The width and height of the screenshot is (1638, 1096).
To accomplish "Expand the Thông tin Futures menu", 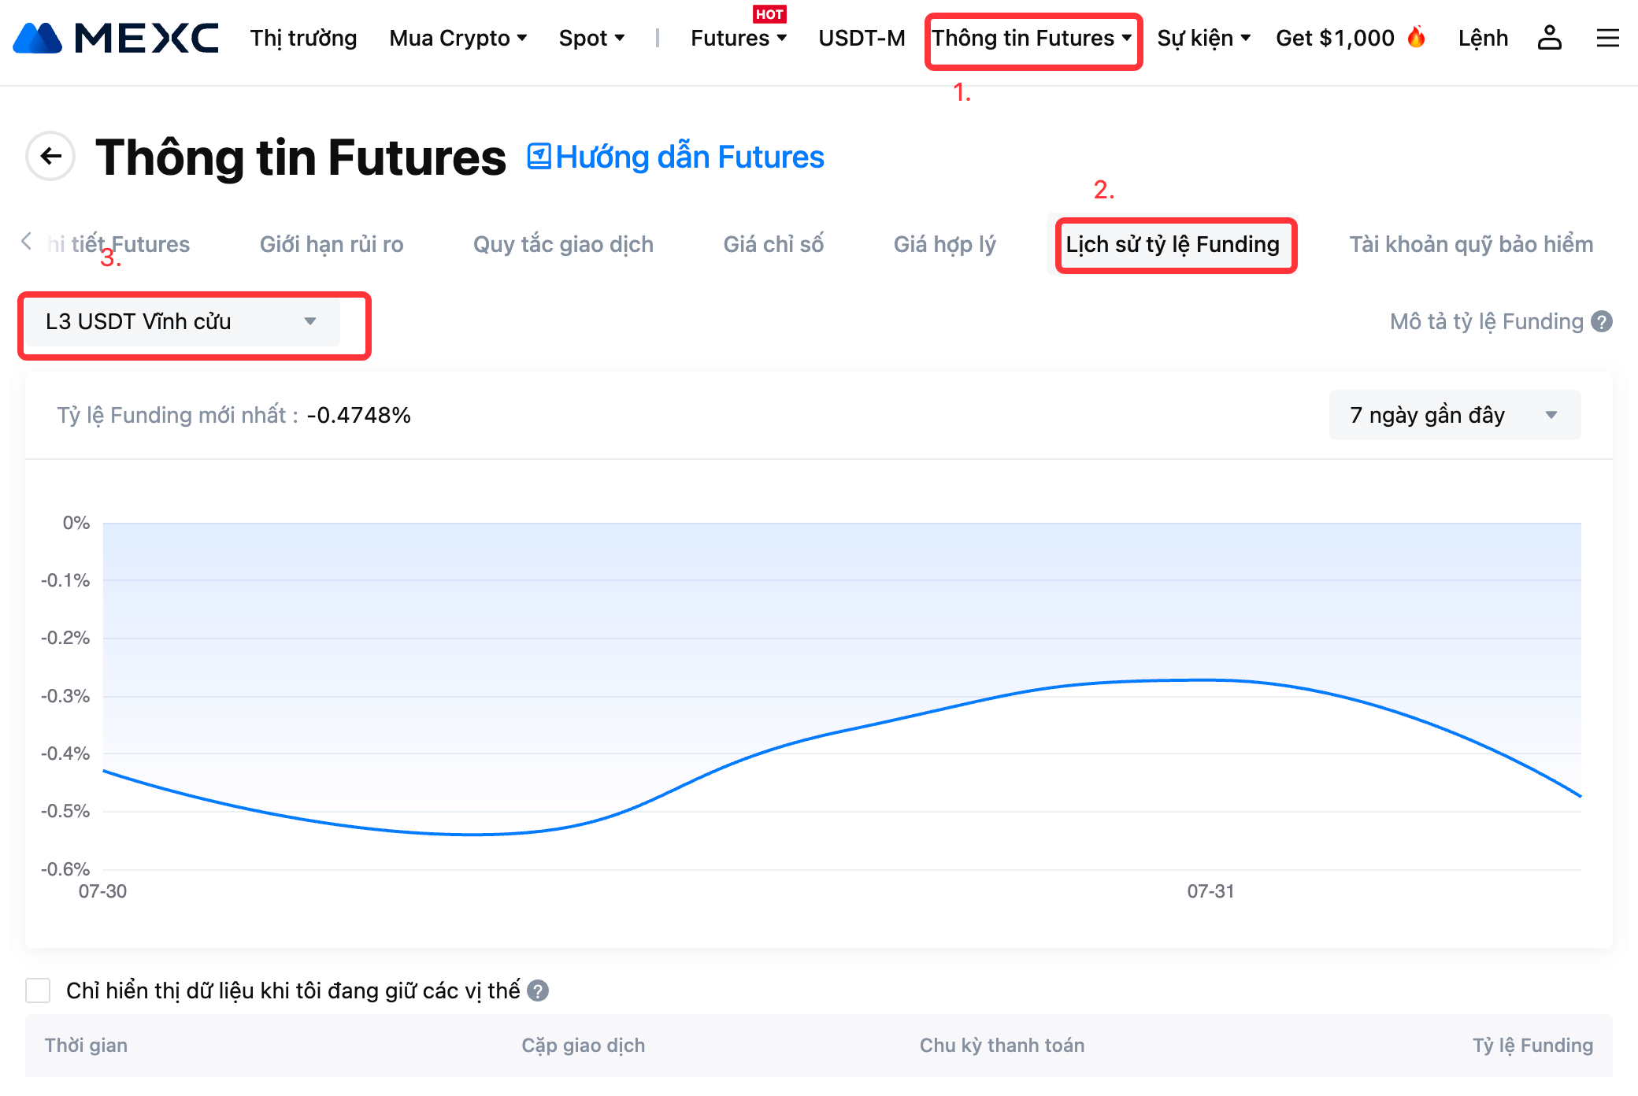I will pyautogui.click(x=1032, y=38).
